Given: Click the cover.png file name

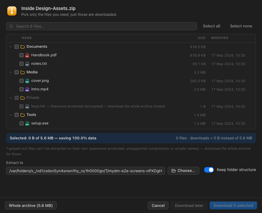Looking at the screenshot, I should click(40, 81).
